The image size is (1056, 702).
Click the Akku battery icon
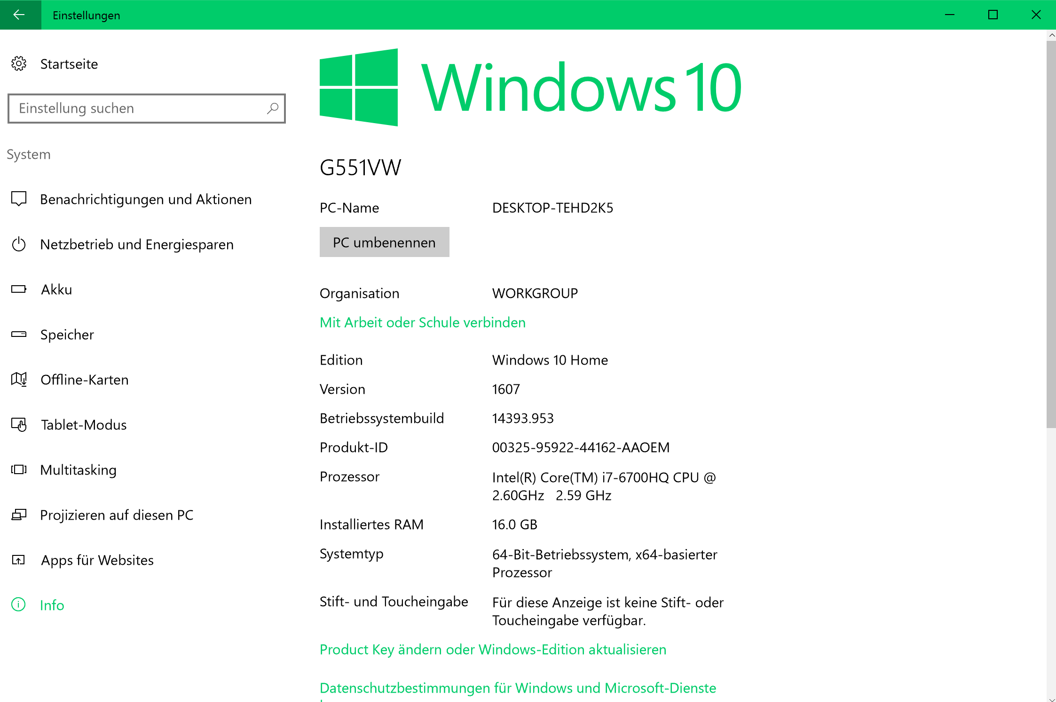(19, 289)
